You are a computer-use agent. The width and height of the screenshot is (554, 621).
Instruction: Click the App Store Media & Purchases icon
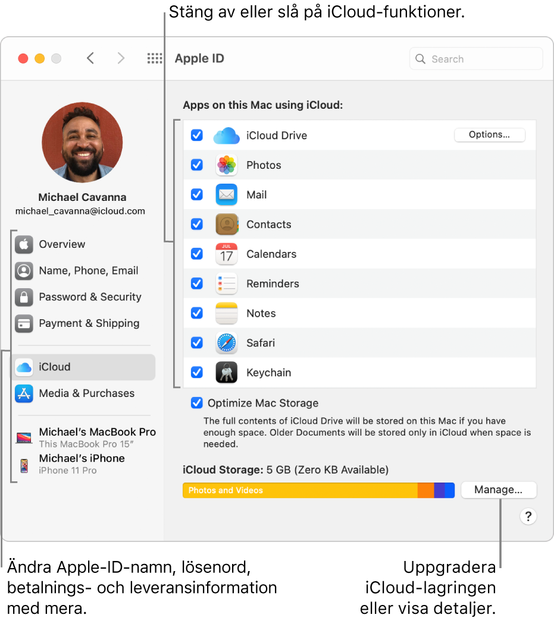point(24,393)
